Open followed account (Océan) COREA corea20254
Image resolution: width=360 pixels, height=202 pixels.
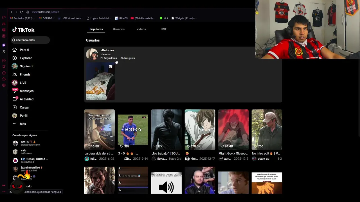pyautogui.click(x=30, y=160)
